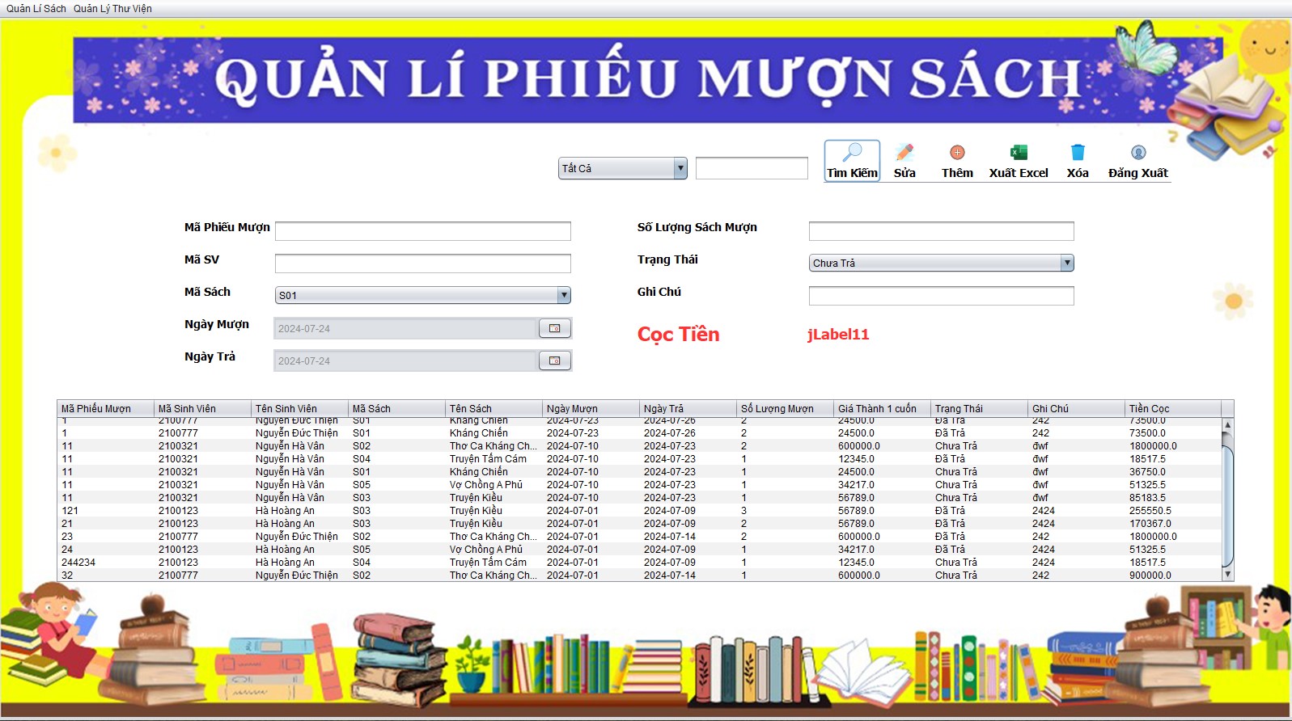The image size is (1292, 721).
Task: Click the Số Lượng Sách Mượn field
Action: 942,231
